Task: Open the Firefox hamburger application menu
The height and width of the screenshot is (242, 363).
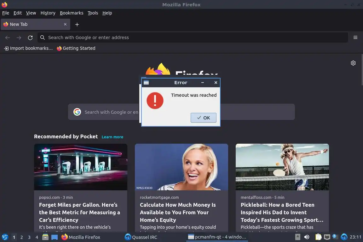Action: point(355,37)
